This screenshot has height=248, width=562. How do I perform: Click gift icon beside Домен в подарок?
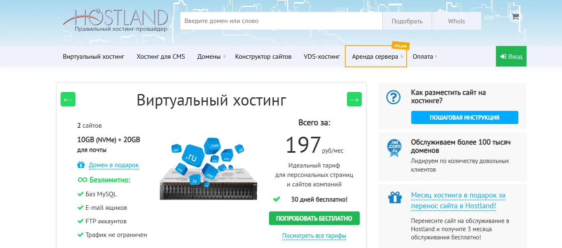pos(81,165)
